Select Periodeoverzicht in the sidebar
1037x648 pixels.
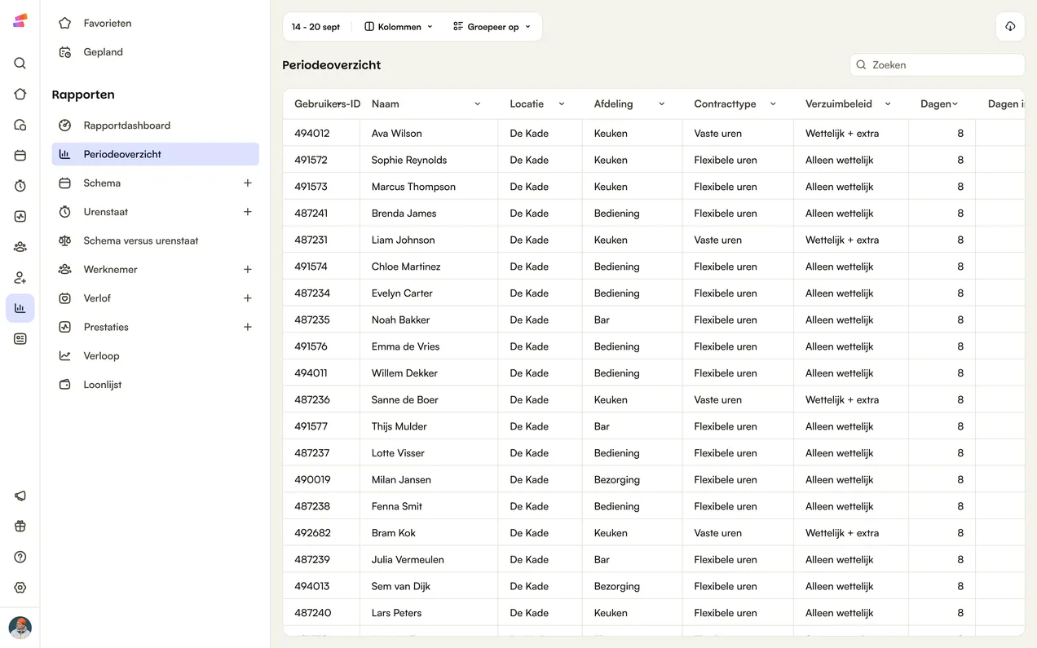pyautogui.click(x=156, y=154)
